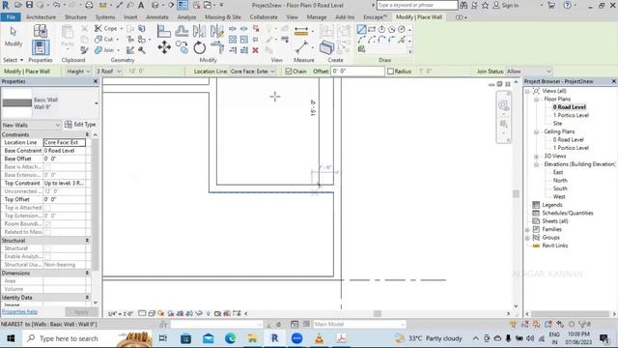Image resolution: width=618 pixels, height=348 pixels.
Task: Click the Cope geometry tool
Action: [x=105, y=28]
